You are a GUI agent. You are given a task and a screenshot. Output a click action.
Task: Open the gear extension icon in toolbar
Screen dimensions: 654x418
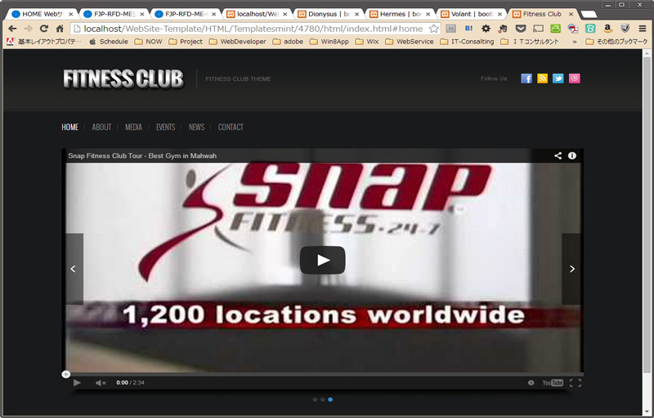tap(486, 29)
